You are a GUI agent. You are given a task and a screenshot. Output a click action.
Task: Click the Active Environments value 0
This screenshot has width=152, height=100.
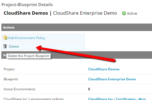[89, 89]
